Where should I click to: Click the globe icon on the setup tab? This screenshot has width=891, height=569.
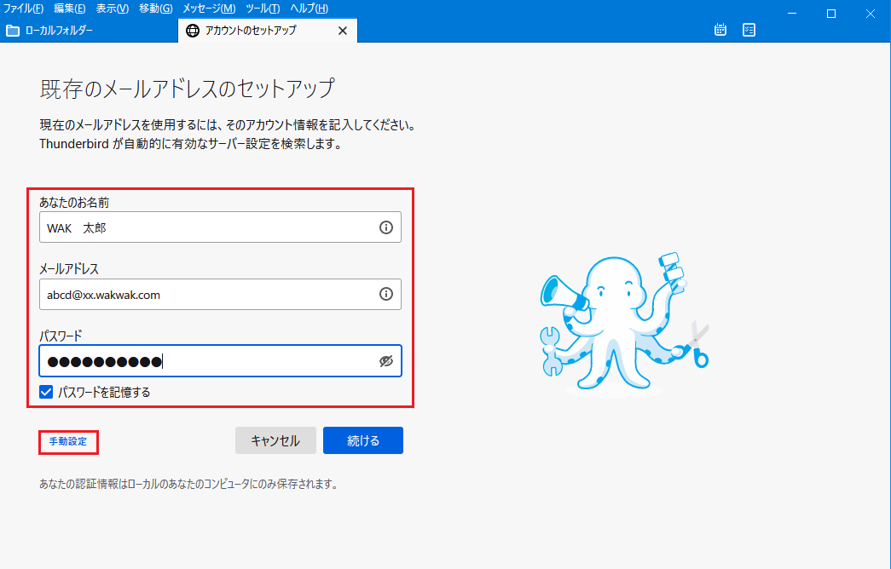(193, 31)
